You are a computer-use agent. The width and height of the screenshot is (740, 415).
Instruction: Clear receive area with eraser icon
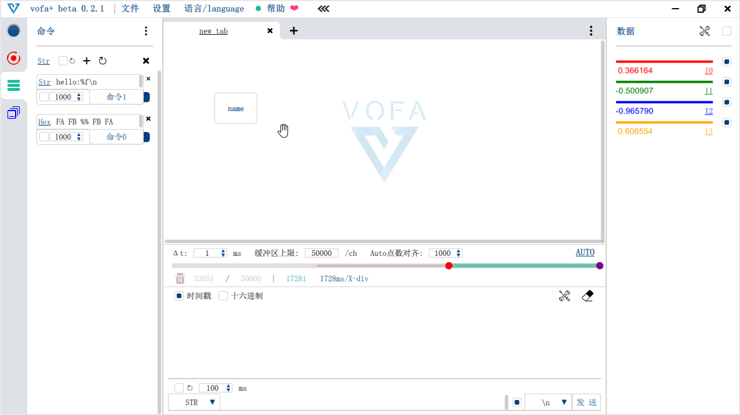point(588,296)
